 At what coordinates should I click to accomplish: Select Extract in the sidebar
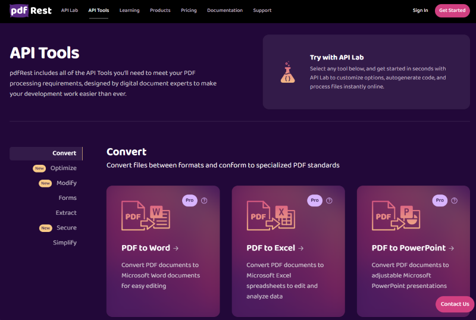[x=66, y=212]
